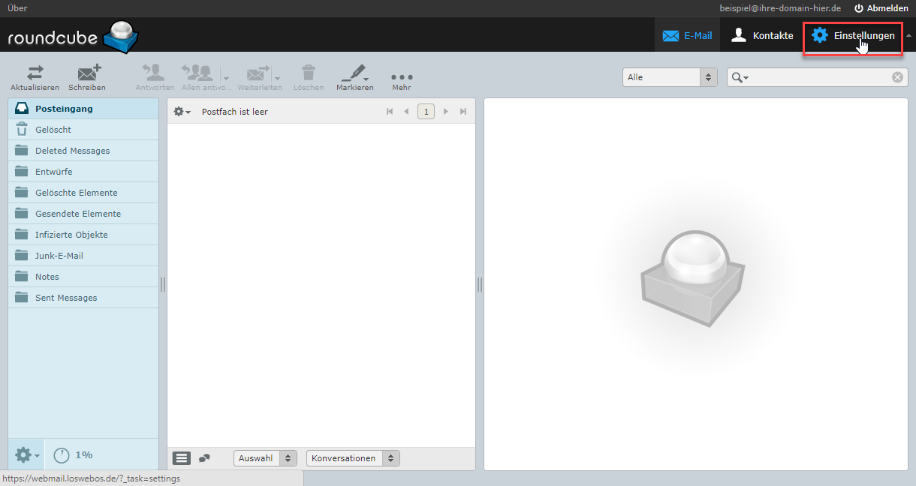Click the Markieren pen icon

[352, 73]
